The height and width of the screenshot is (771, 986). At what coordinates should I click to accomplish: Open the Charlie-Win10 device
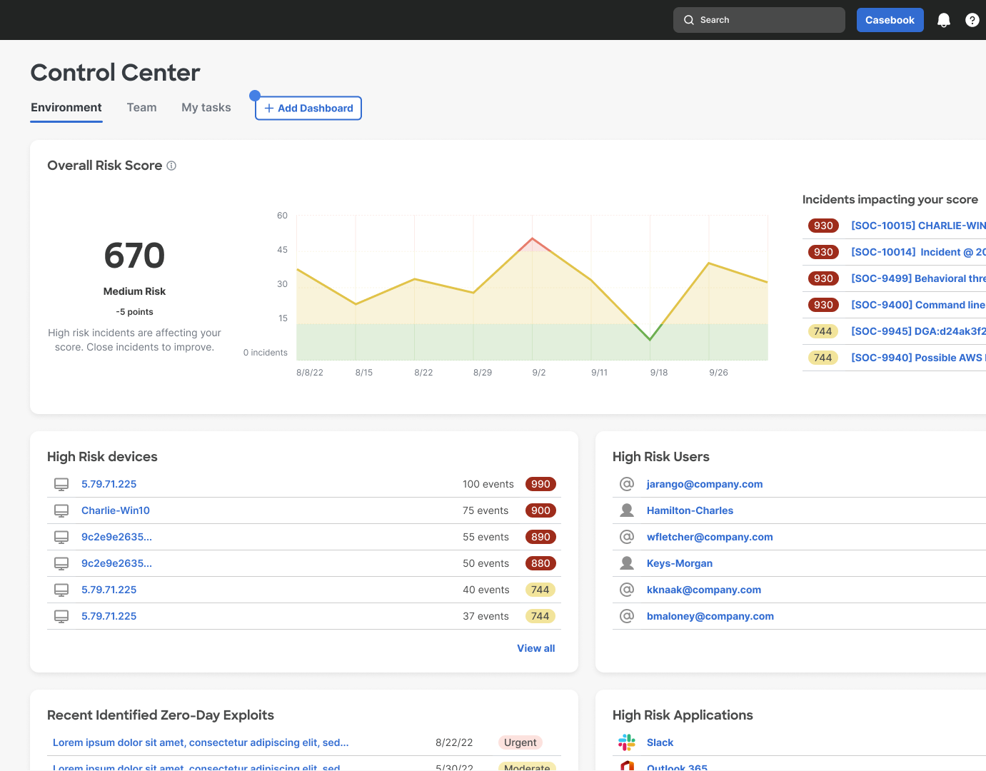pyautogui.click(x=116, y=510)
